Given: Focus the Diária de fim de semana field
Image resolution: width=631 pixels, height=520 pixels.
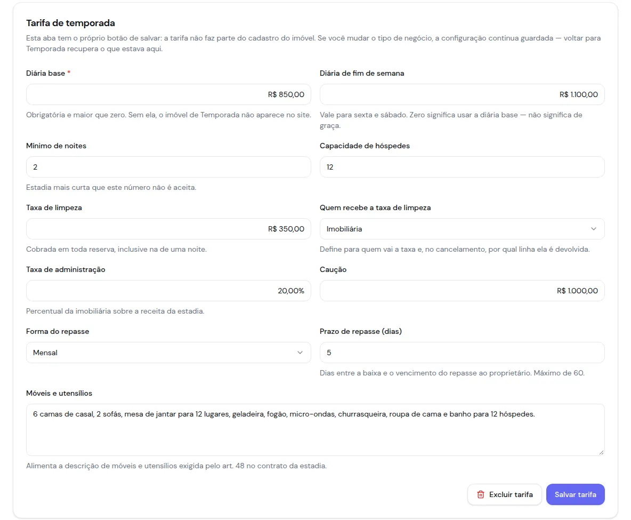Looking at the screenshot, I should (x=462, y=94).
